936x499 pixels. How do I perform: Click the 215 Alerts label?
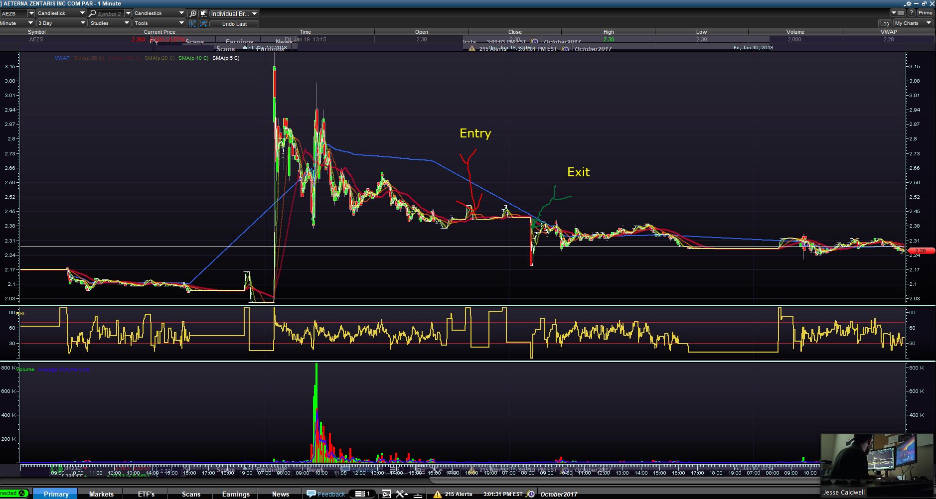(x=459, y=494)
